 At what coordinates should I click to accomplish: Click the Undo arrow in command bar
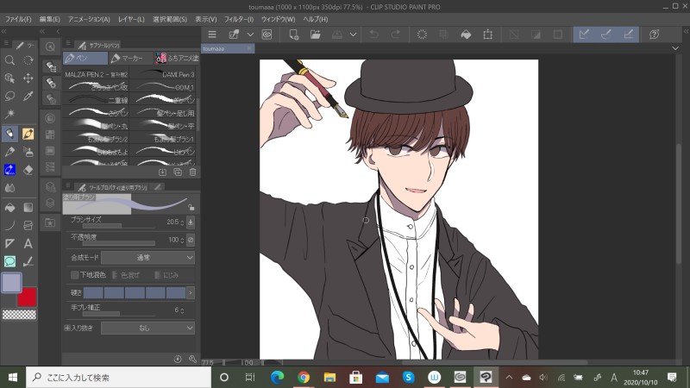(x=373, y=34)
